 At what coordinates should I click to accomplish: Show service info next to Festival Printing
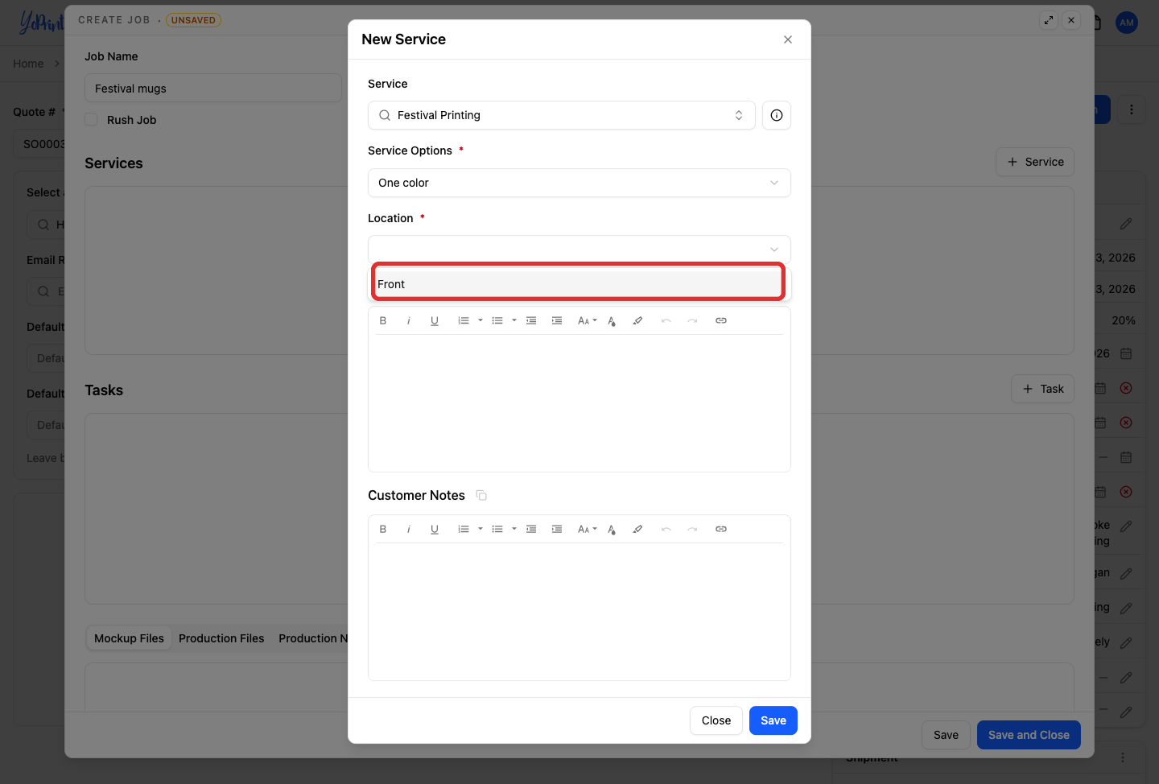(x=777, y=115)
